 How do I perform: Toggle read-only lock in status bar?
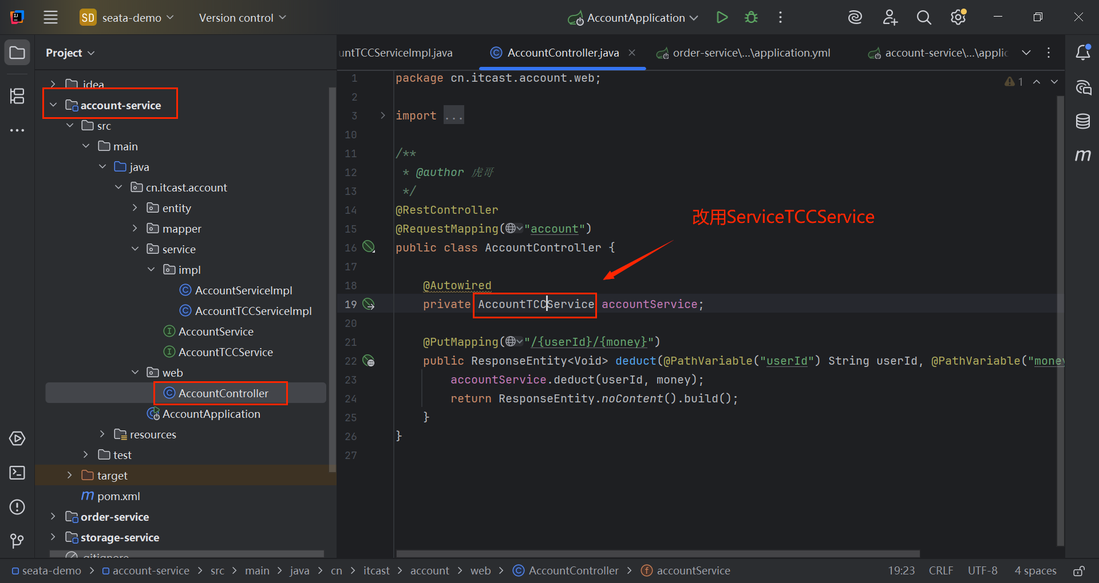1079,570
